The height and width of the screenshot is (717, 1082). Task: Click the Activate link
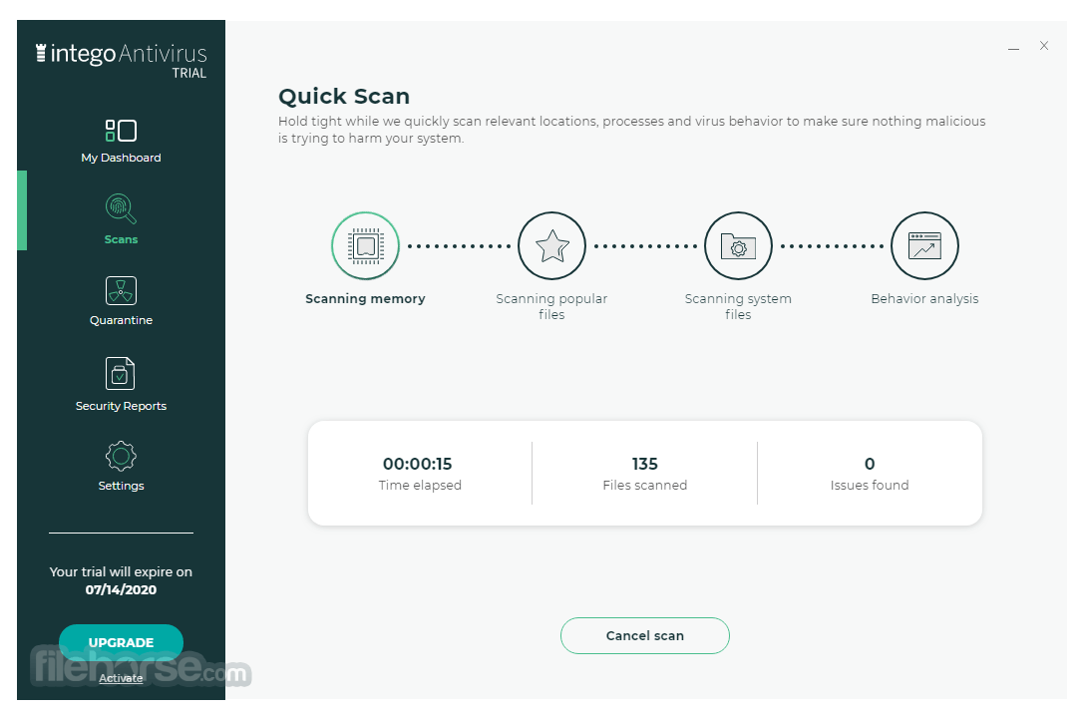121,678
